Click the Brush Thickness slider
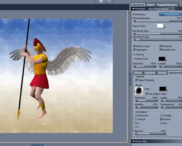Screen dimensions: 182x146 (147, 101)
